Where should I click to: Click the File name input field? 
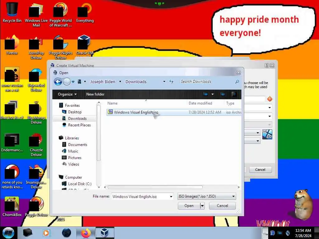click(140, 197)
